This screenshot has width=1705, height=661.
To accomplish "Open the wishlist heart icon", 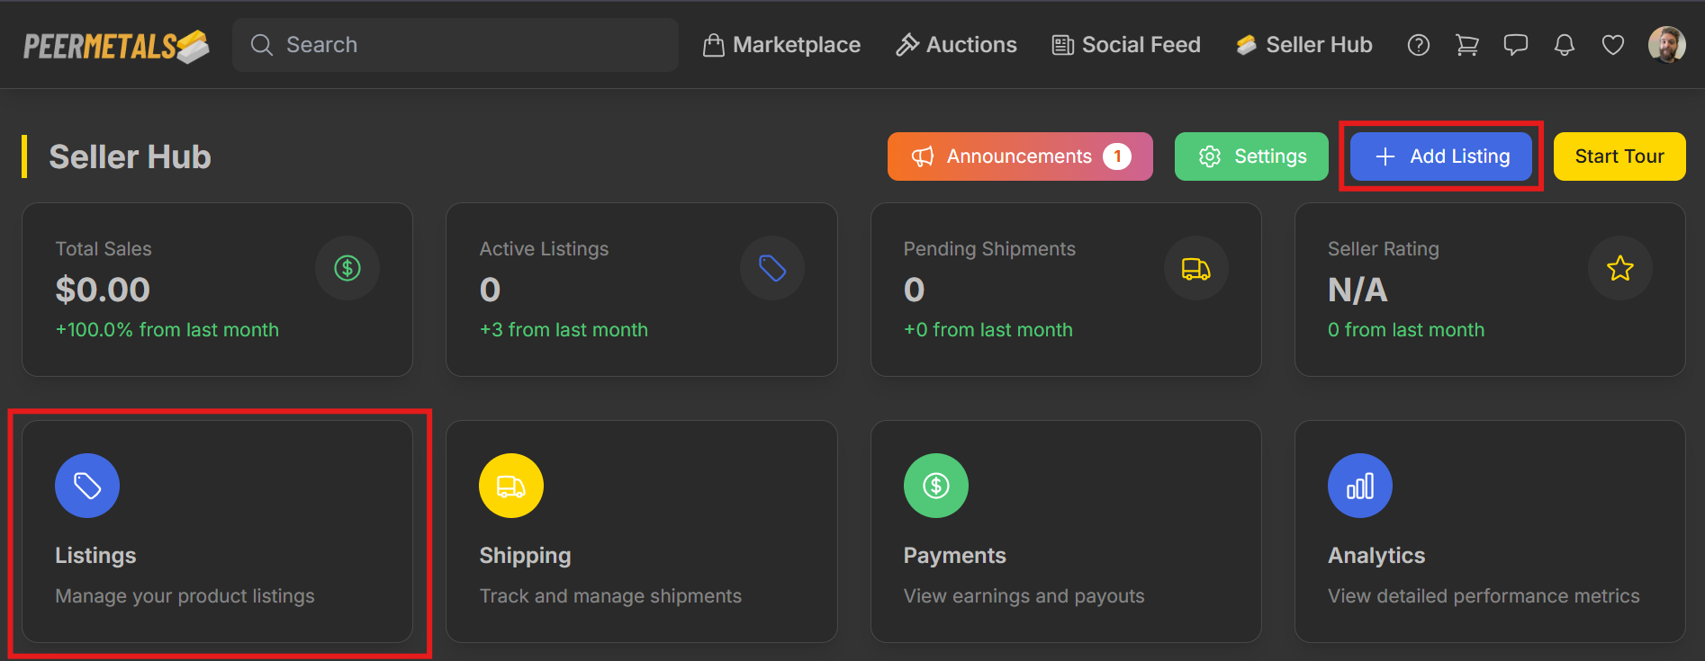I will [1613, 45].
